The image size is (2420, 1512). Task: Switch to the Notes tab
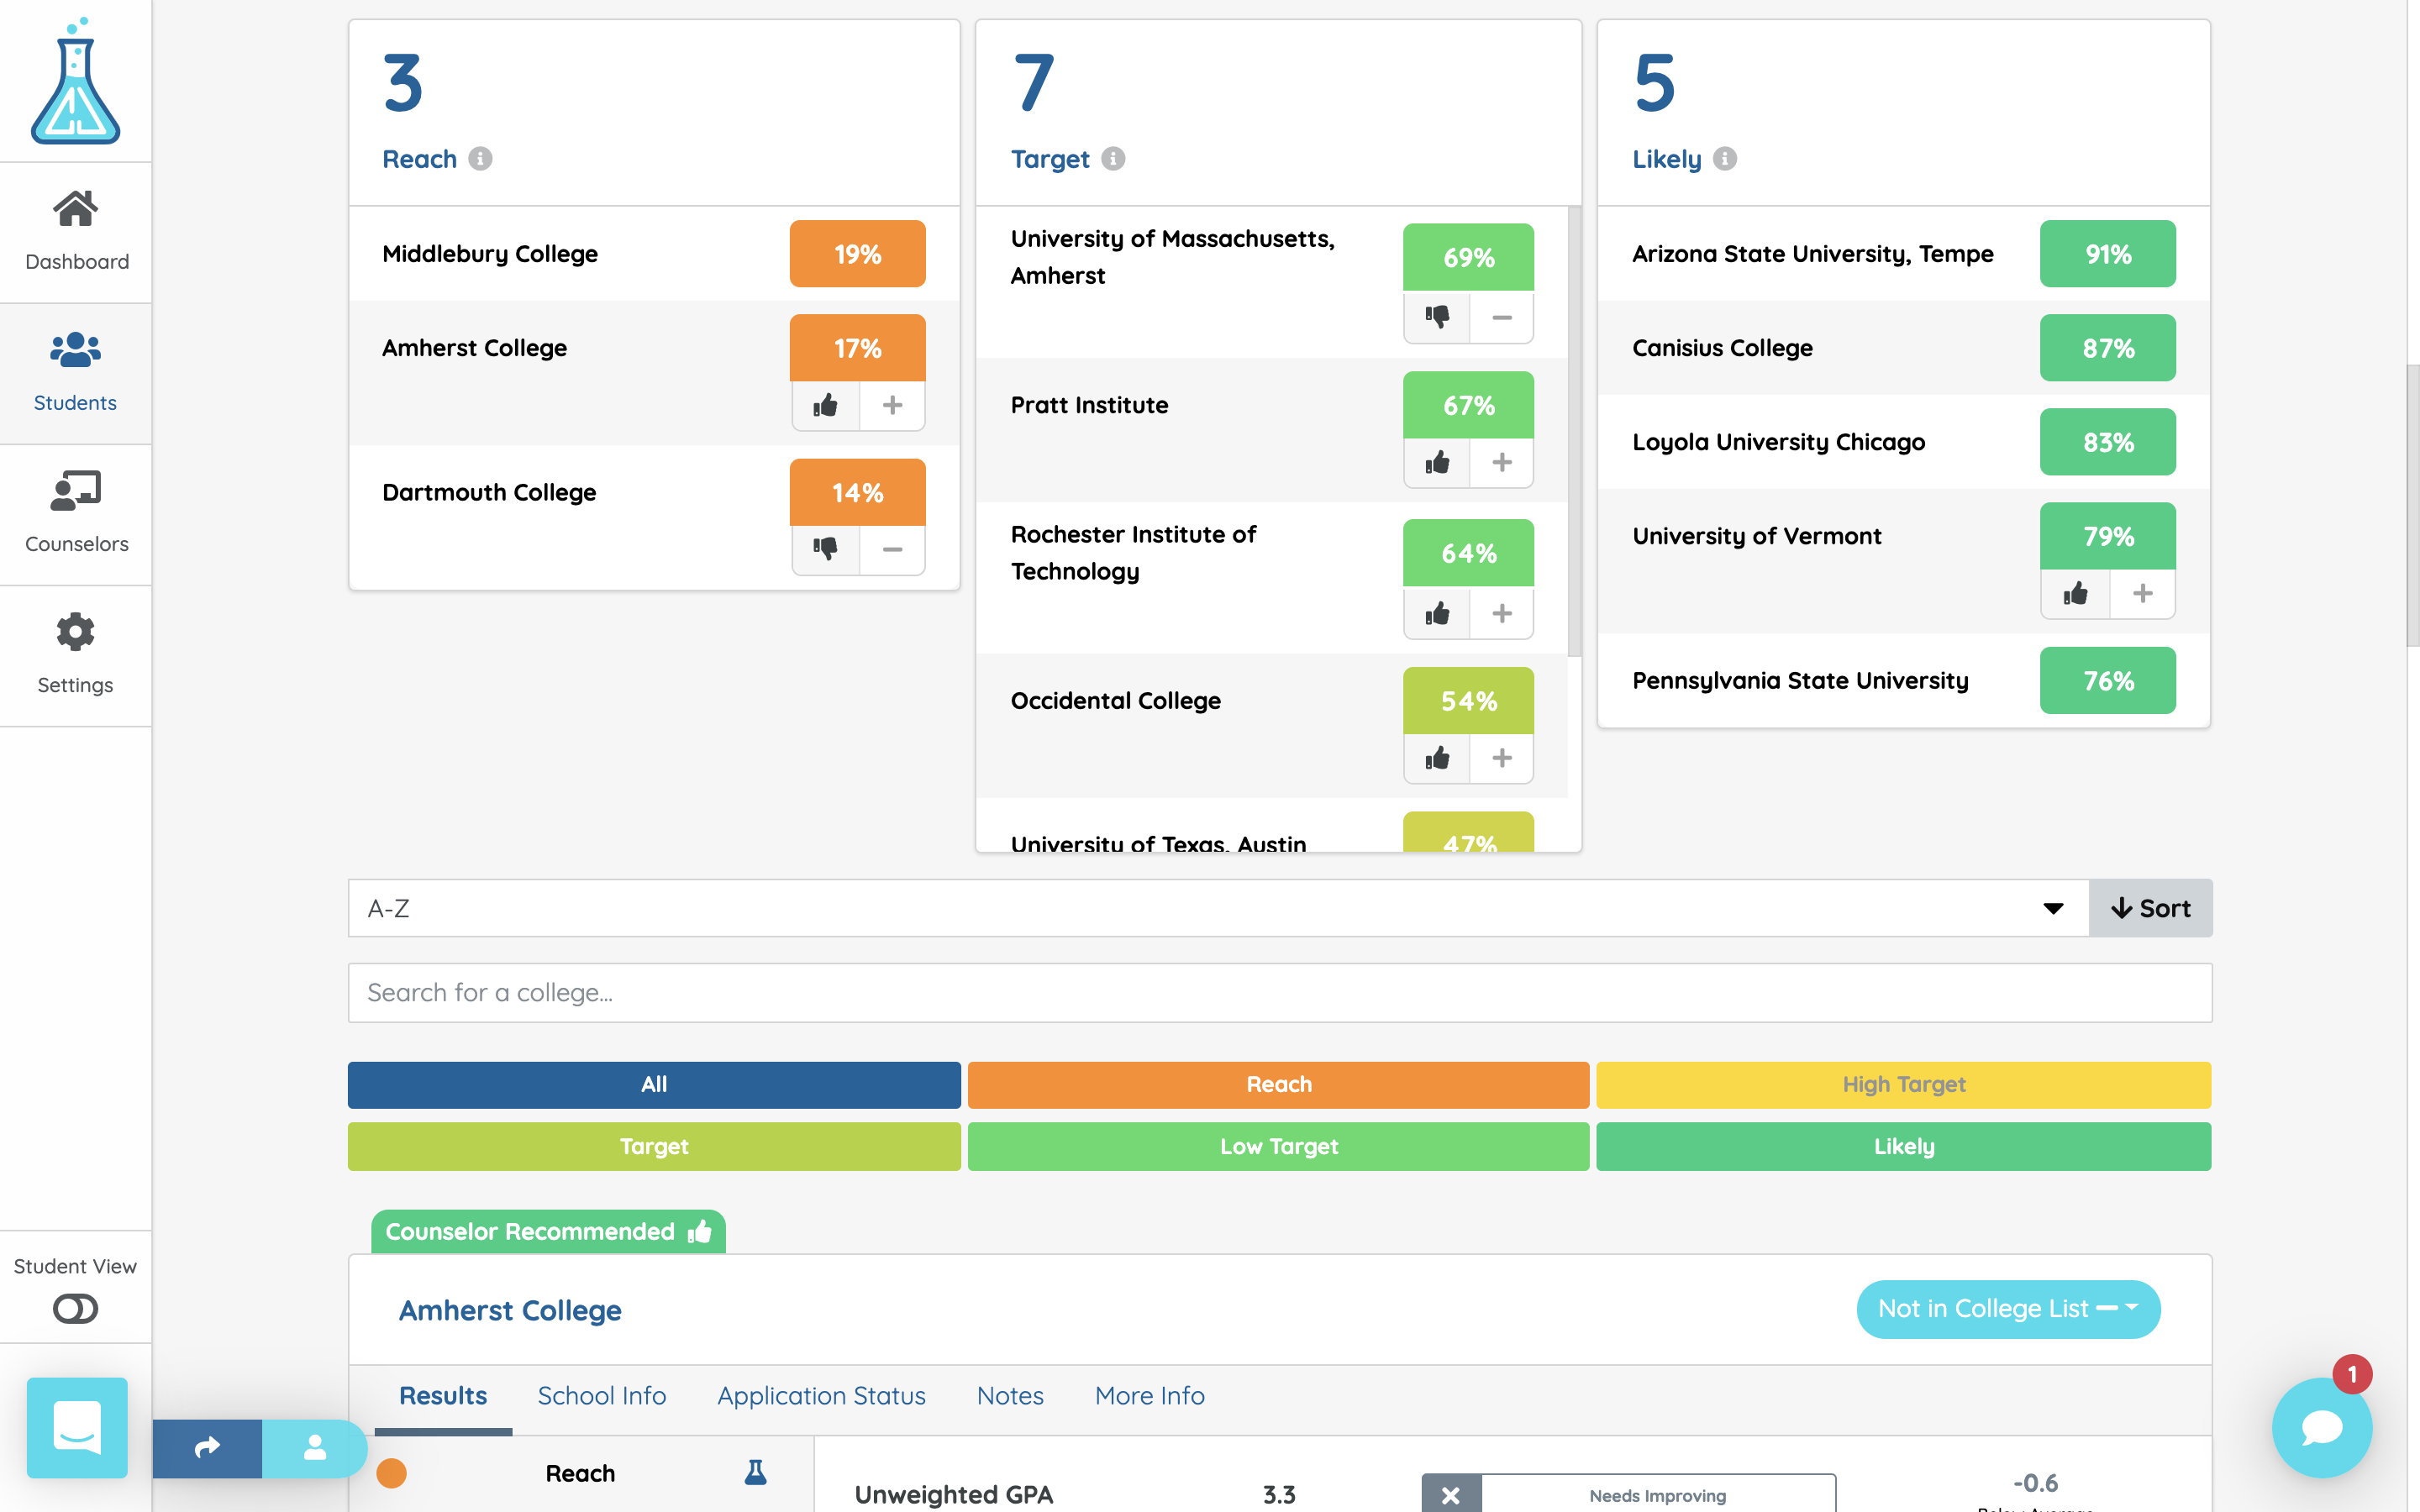click(x=1010, y=1396)
